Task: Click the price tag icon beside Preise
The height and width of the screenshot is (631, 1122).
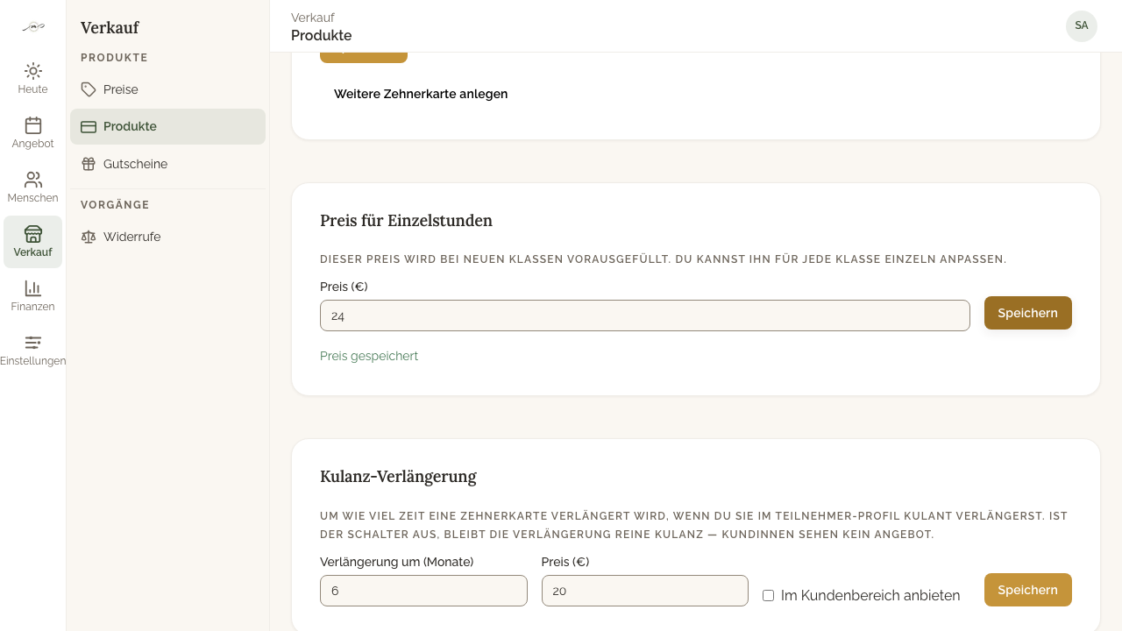Action: [89, 89]
